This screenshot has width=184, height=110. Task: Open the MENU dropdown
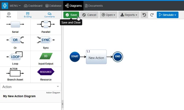pyautogui.click(x=15, y=6)
